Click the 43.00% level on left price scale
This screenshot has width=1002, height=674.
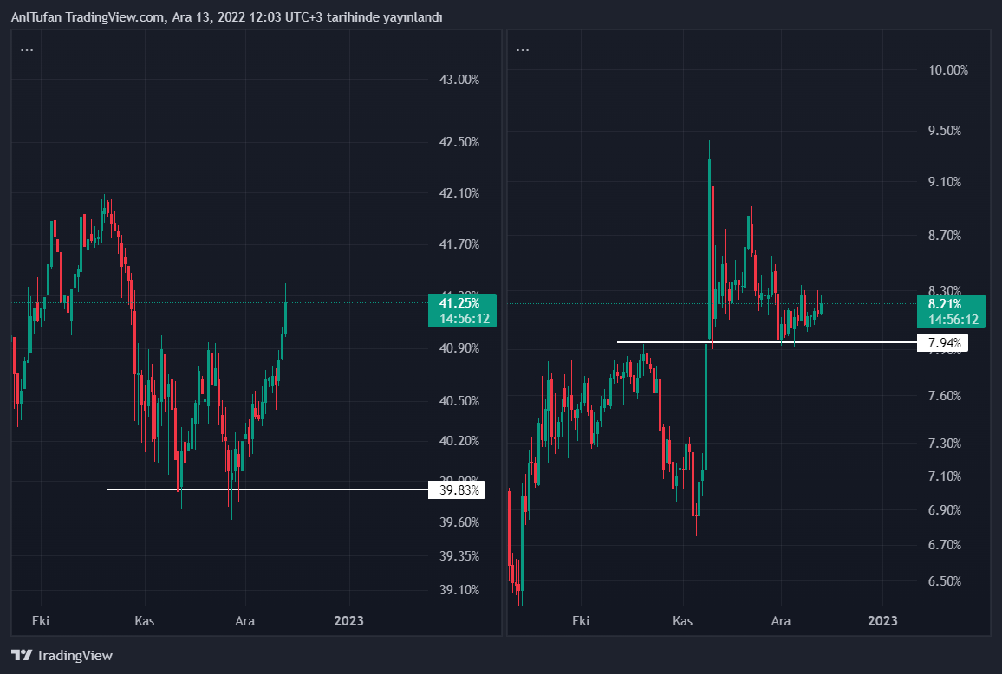pyautogui.click(x=459, y=80)
